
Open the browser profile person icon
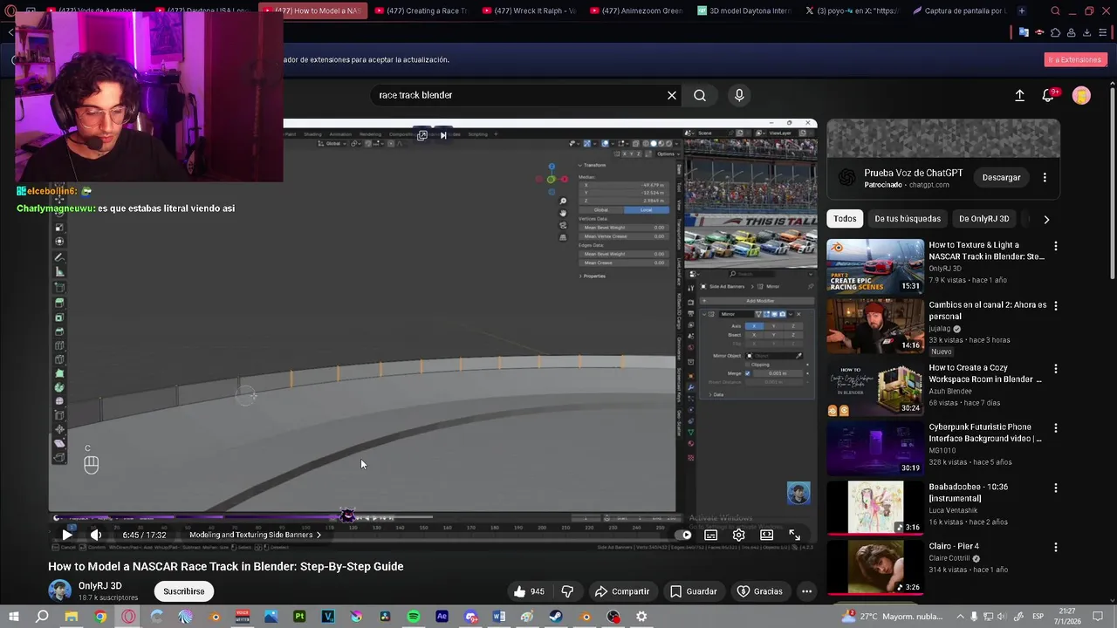click(1071, 32)
